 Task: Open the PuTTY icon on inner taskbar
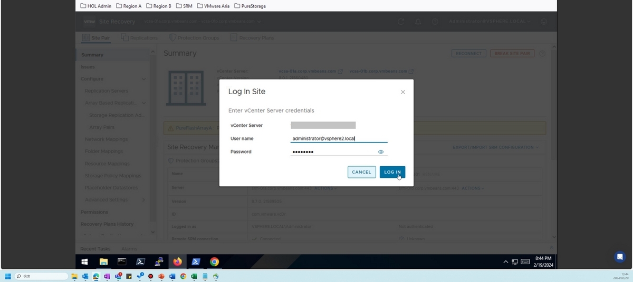point(159,261)
